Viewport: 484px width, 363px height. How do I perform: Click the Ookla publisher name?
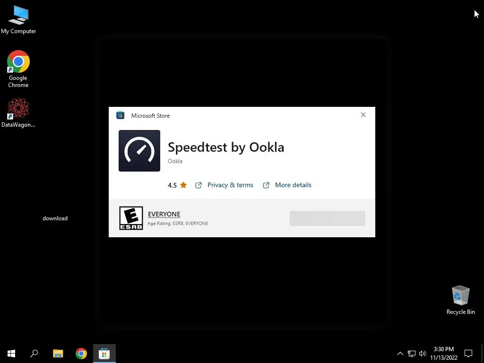pyautogui.click(x=175, y=161)
